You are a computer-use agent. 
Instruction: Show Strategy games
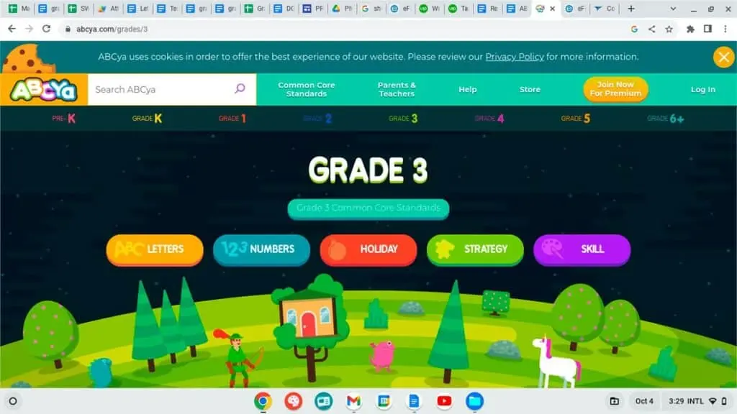click(x=475, y=249)
